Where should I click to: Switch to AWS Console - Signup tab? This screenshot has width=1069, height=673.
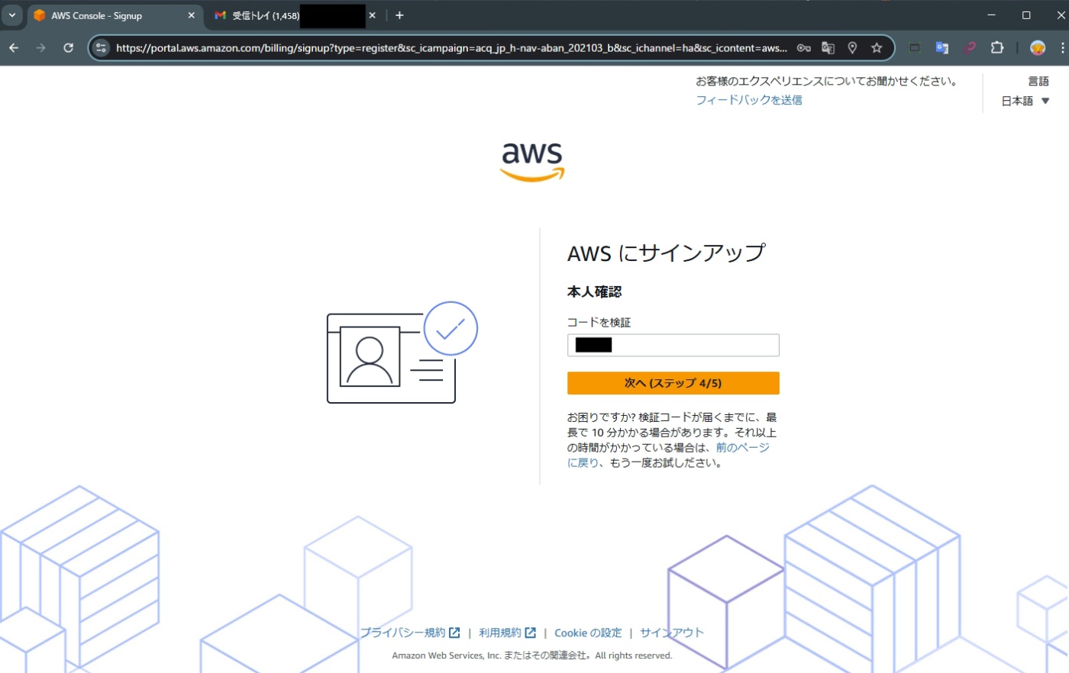point(115,15)
